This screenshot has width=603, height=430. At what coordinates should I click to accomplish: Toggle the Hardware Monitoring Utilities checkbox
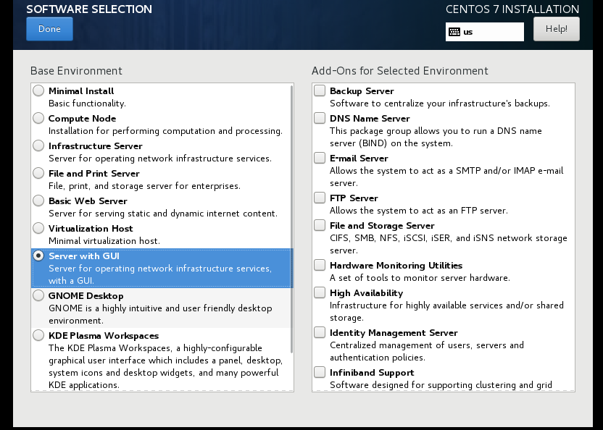320,265
